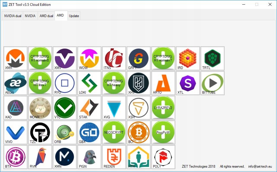Click the CRYPTONIG HT heavy button
277x172 pixels.
(x=114, y=83)
